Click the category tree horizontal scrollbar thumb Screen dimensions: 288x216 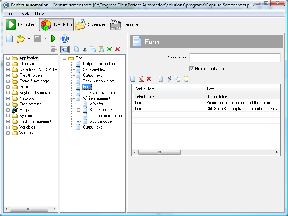click(29, 209)
